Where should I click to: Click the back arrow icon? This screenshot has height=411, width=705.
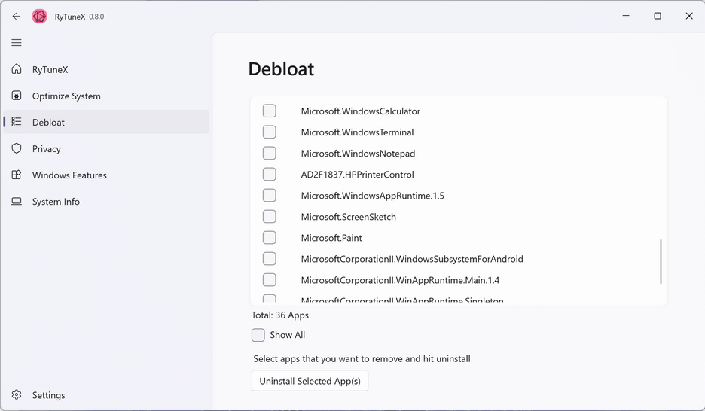tap(17, 16)
